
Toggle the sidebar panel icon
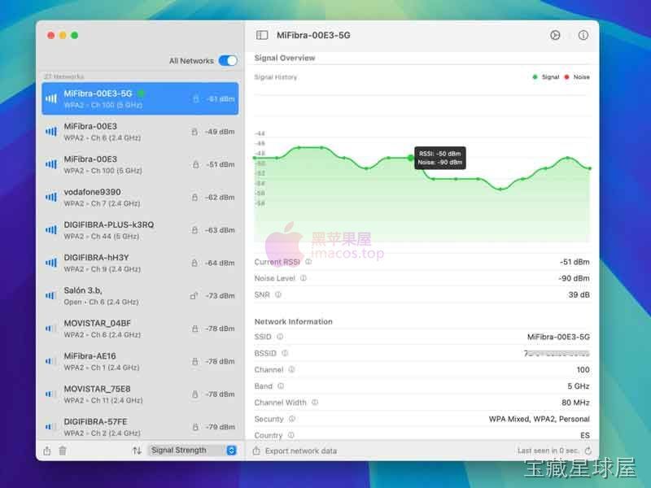262,35
